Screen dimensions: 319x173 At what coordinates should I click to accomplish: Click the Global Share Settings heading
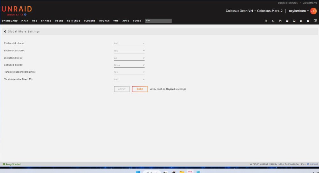(x=24, y=32)
